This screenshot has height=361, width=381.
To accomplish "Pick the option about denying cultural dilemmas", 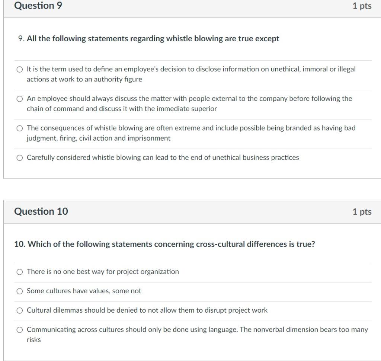I will pos(19,310).
